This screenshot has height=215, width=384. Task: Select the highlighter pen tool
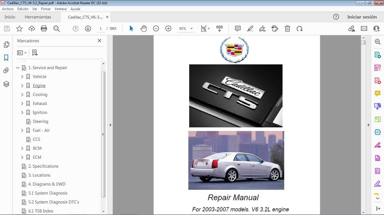click(250, 29)
